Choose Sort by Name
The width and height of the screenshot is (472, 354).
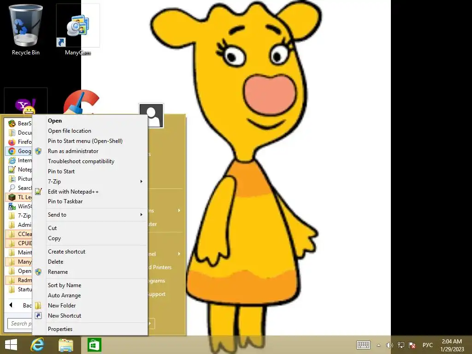[90, 285]
